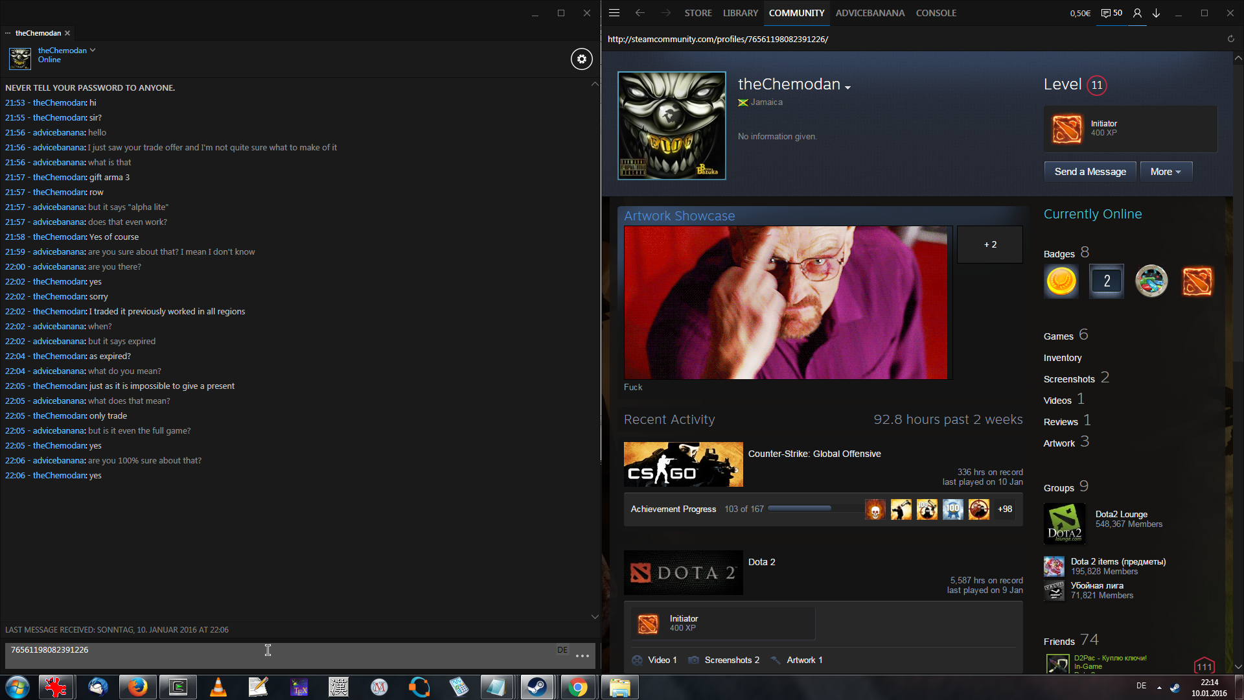The width and height of the screenshot is (1244, 700).
Task: Switch to the LIBRARY tab
Action: pos(740,13)
